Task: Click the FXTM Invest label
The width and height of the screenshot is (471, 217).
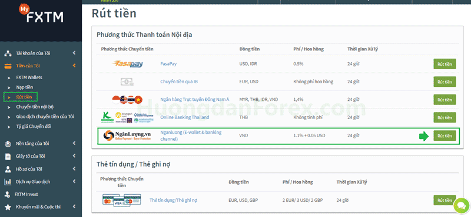Action: click(26, 194)
